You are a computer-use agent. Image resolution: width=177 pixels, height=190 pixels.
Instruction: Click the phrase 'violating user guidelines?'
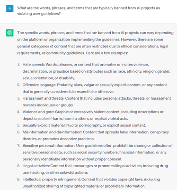[39, 14]
